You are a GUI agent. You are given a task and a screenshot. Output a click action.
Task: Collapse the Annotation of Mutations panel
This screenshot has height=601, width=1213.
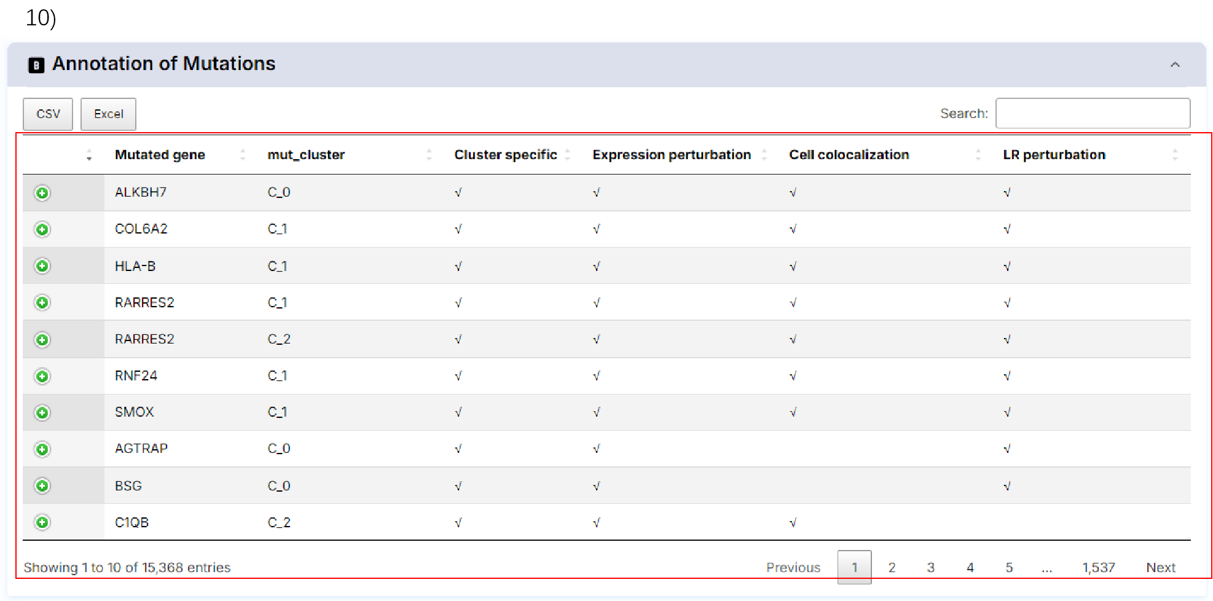(x=1174, y=65)
